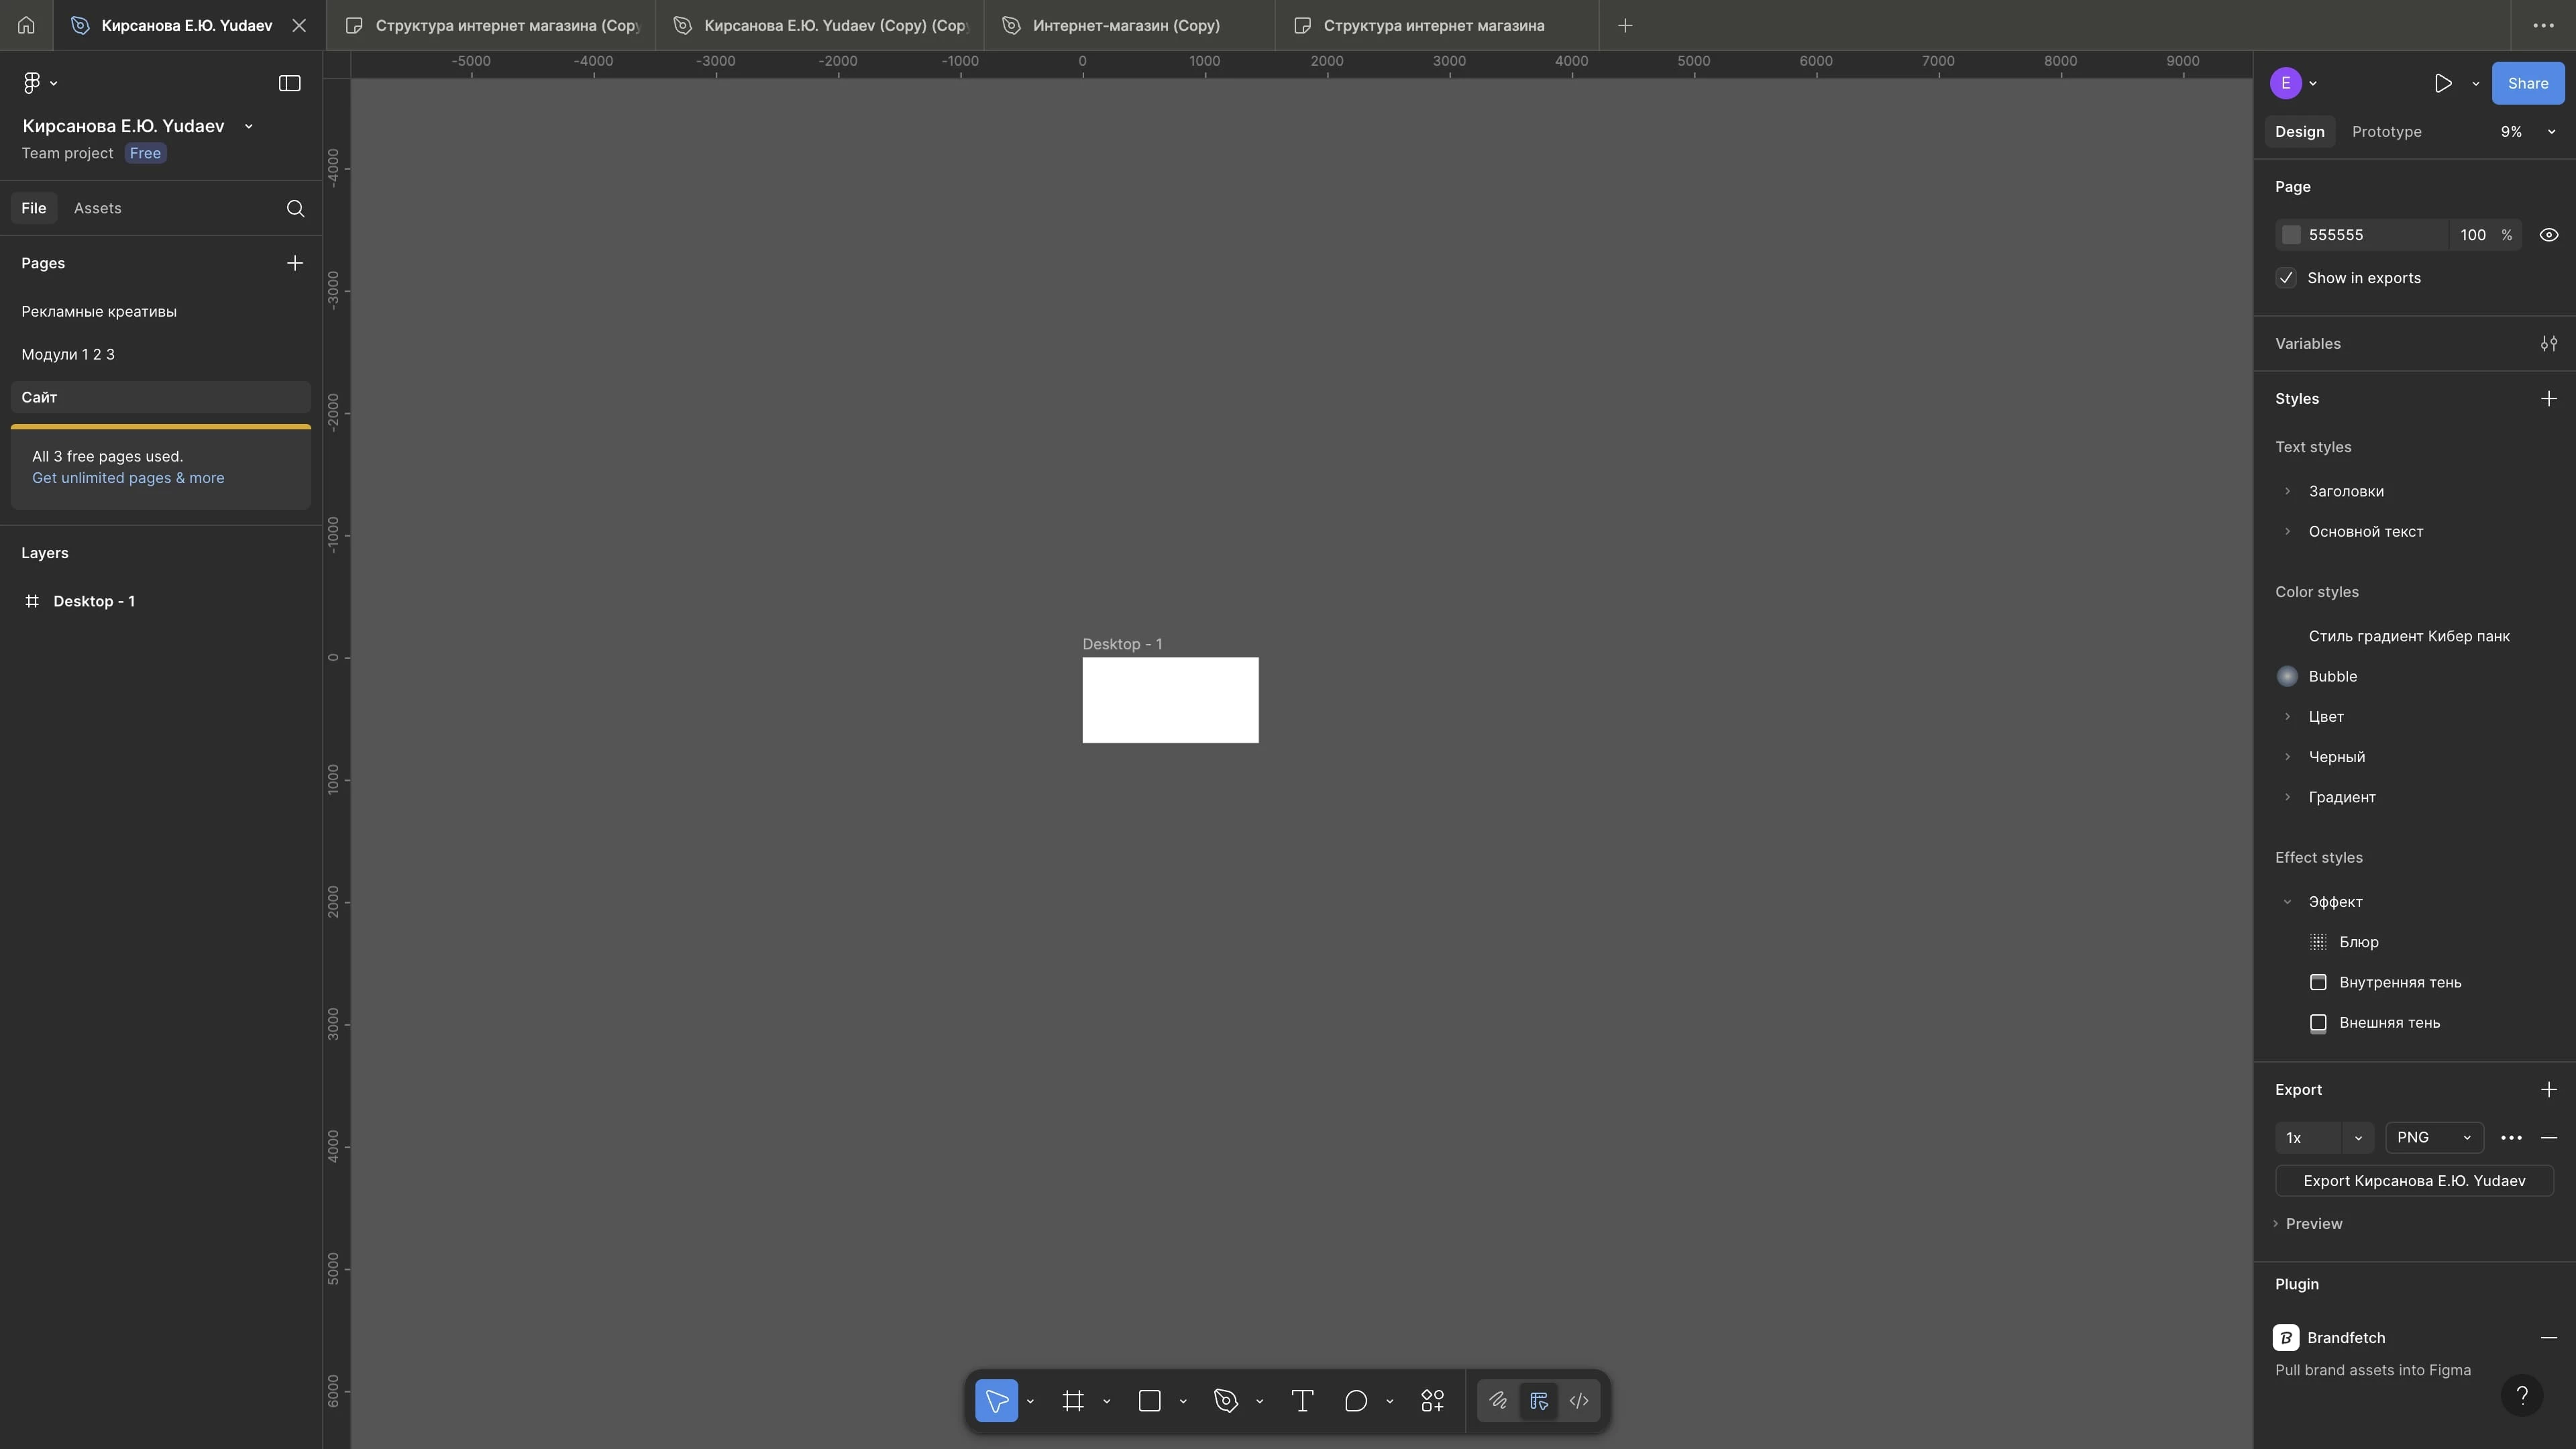
Task: Select the Comment tool
Action: point(1356,1401)
